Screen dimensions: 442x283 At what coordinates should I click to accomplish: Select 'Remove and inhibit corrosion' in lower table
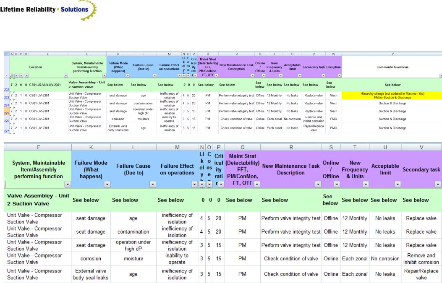coord(421,259)
